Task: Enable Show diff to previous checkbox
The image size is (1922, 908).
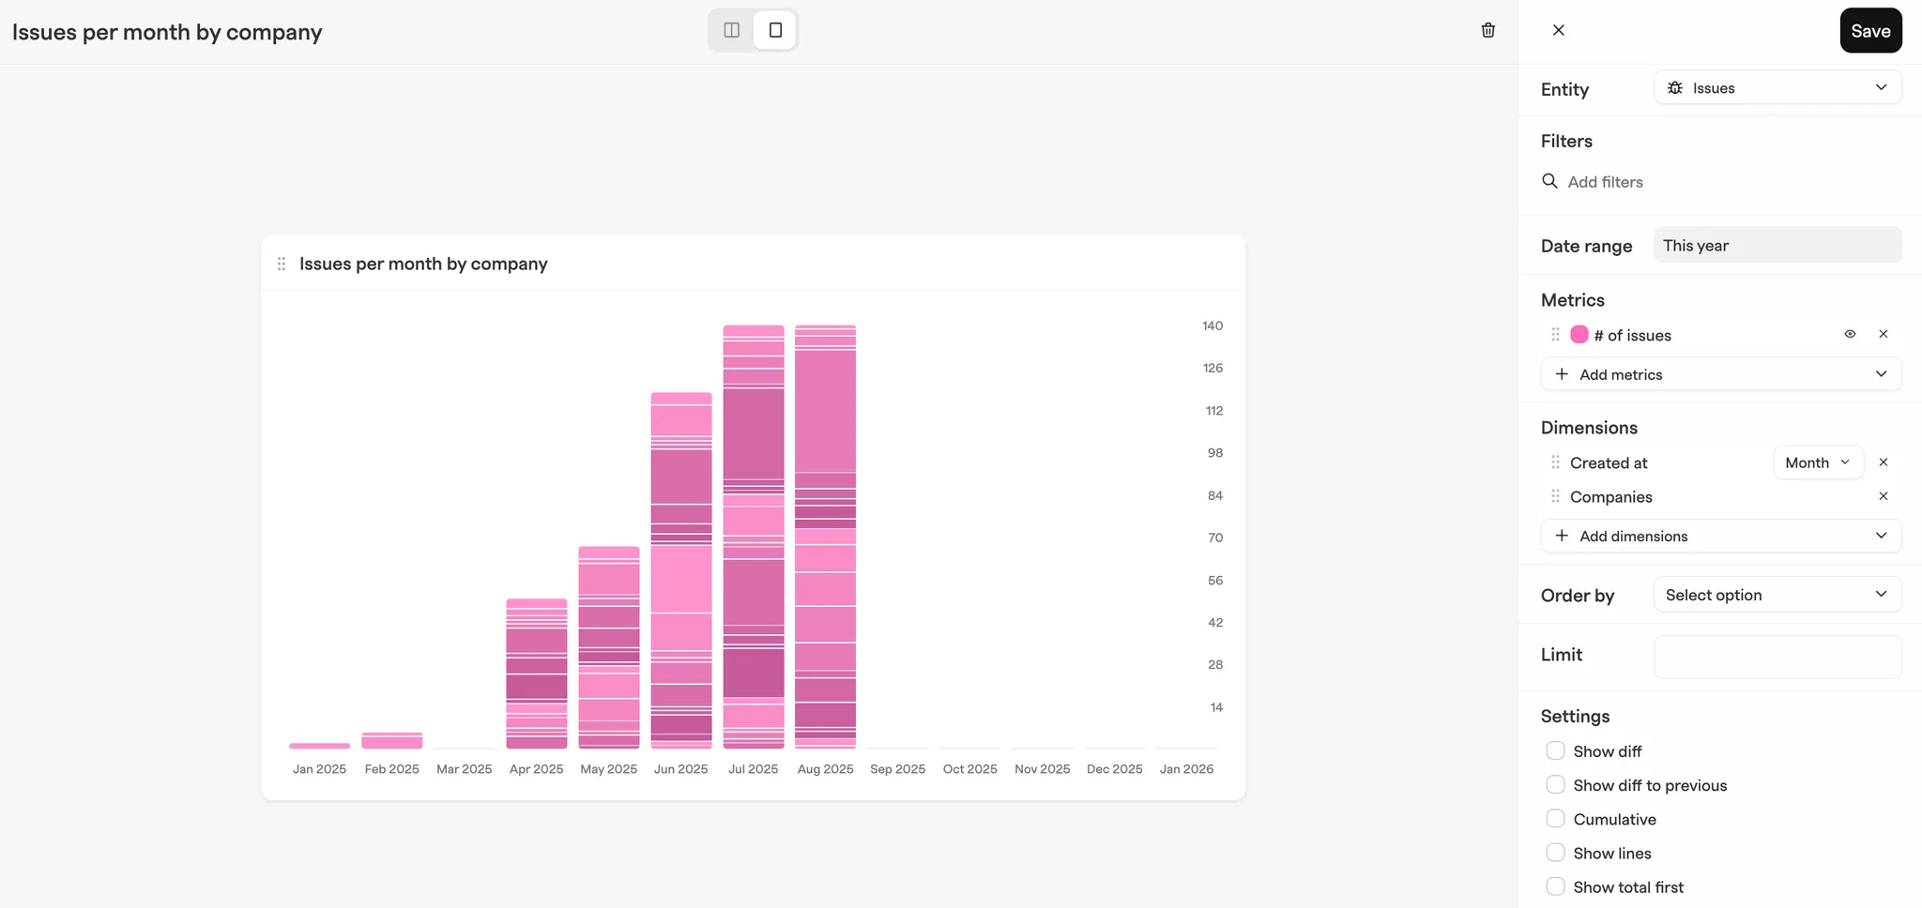Action: pos(1555,784)
